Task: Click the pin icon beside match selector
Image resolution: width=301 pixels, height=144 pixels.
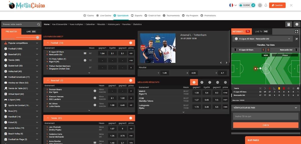Action: pos(297,39)
